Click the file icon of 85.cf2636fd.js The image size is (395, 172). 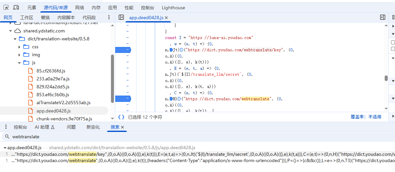click(31, 71)
